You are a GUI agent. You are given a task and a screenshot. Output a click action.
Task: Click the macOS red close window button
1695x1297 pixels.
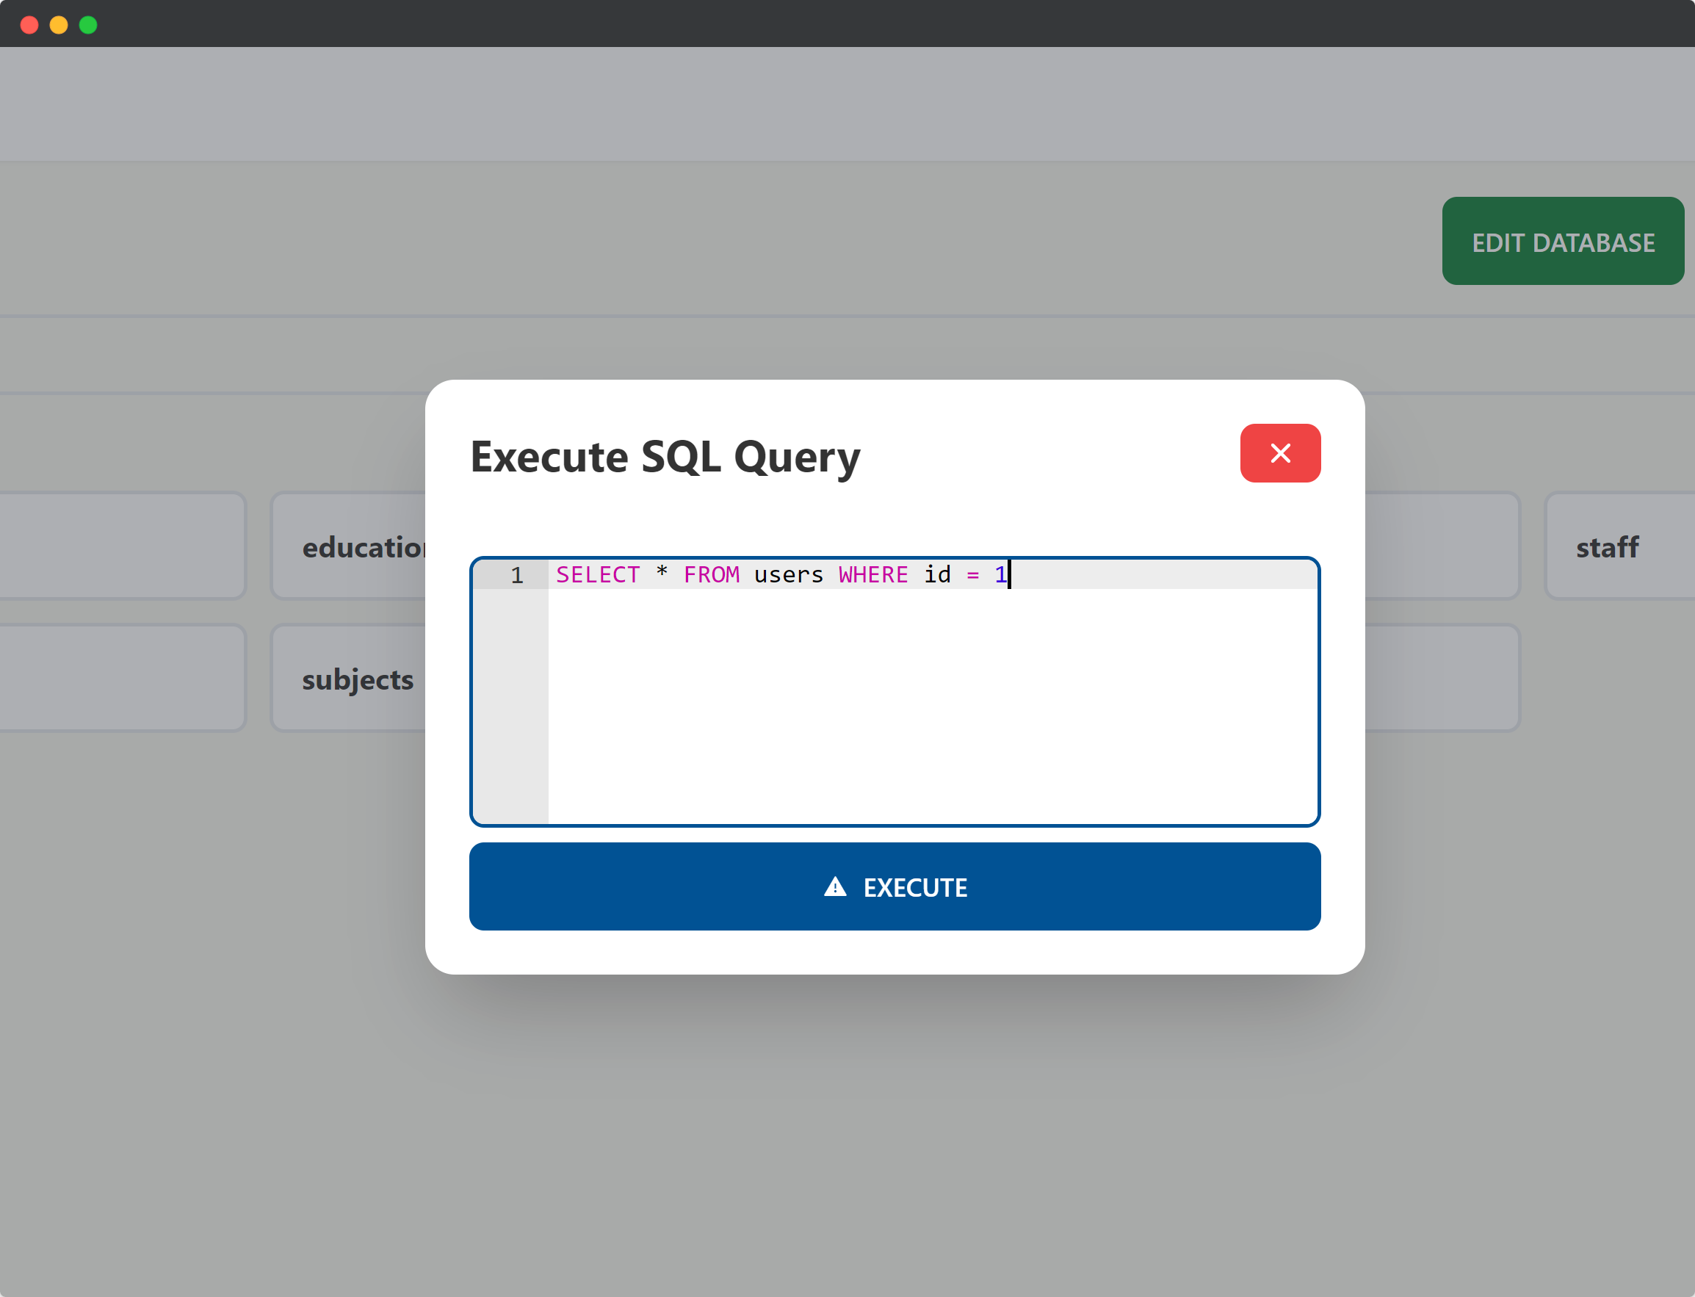point(29,25)
